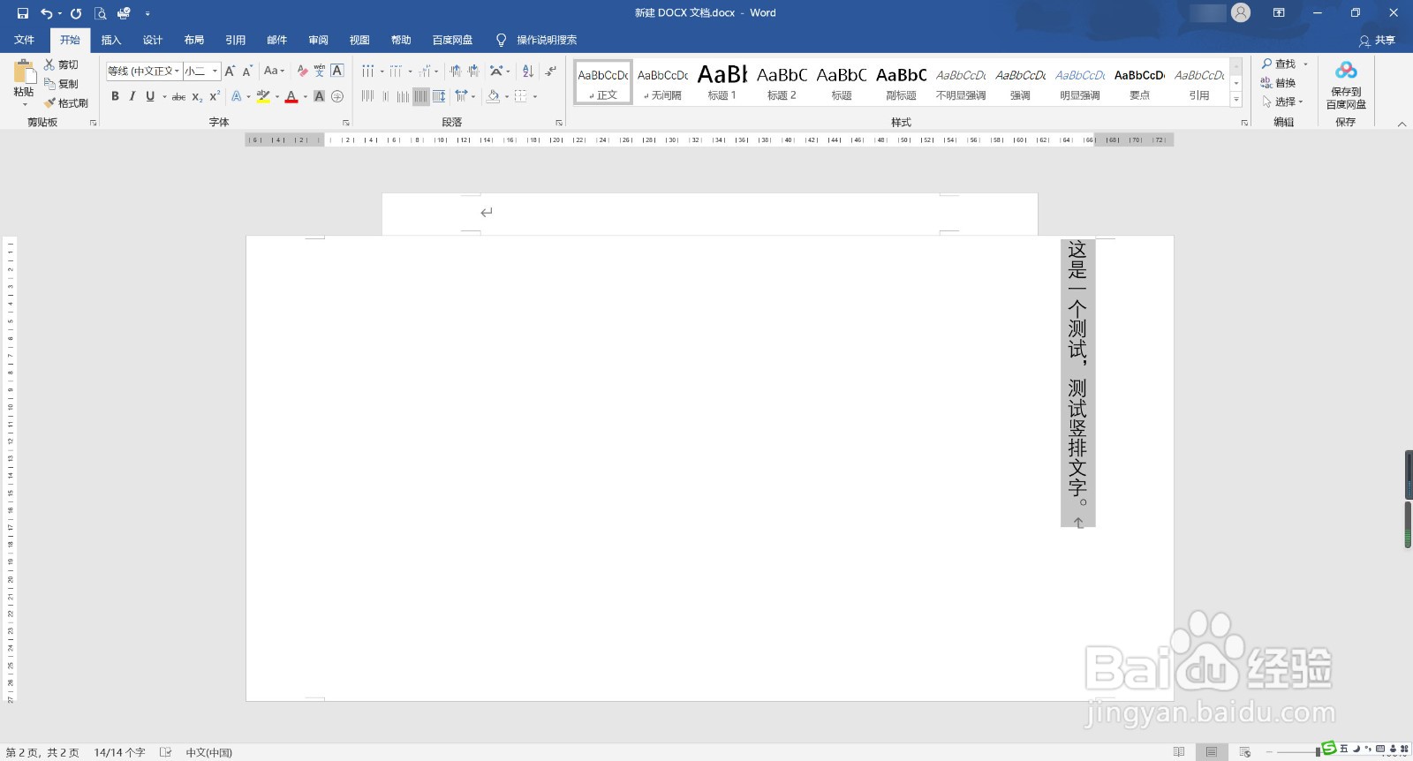
Task: Open the font name dropdown
Action: click(x=178, y=71)
